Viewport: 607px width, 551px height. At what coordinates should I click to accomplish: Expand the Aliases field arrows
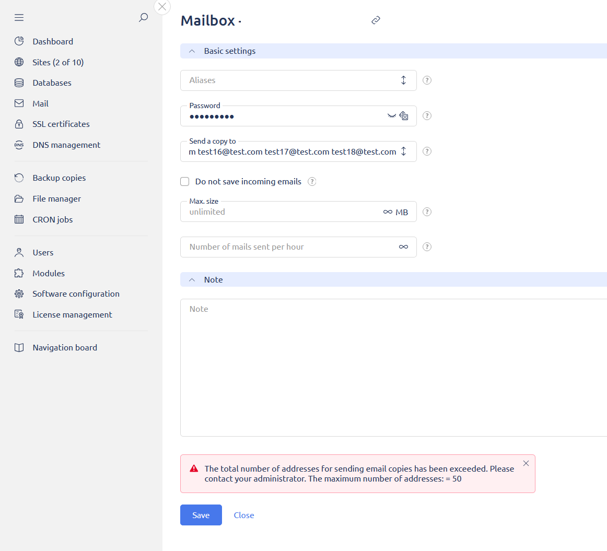click(403, 80)
